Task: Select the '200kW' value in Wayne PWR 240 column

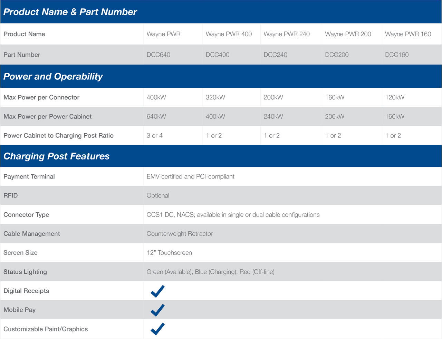Action: click(273, 97)
